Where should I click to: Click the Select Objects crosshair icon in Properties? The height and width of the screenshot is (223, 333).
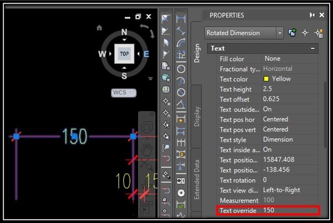[305, 33]
